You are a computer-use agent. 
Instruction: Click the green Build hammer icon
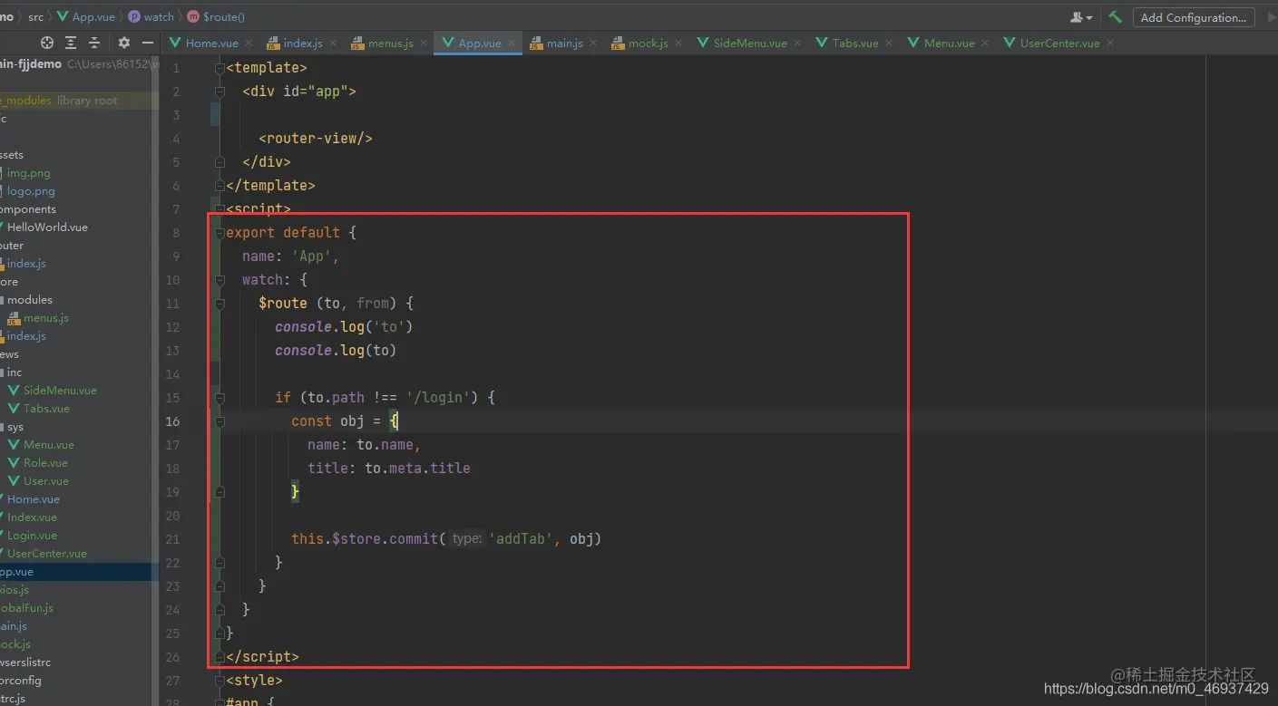1116,17
